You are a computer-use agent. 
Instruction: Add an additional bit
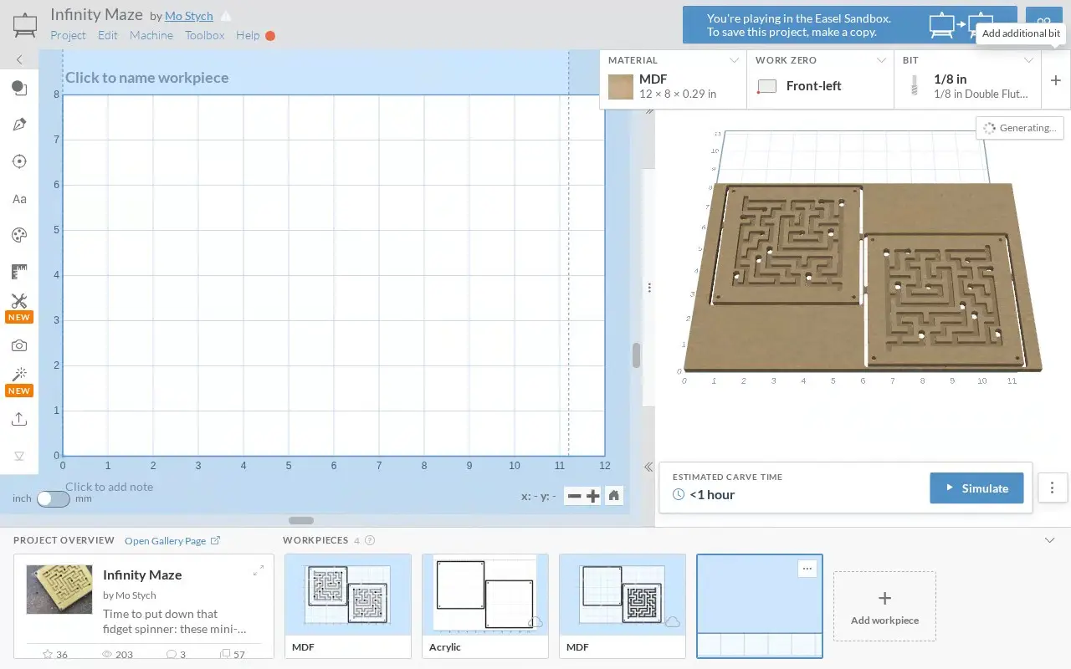(x=1056, y=80)
